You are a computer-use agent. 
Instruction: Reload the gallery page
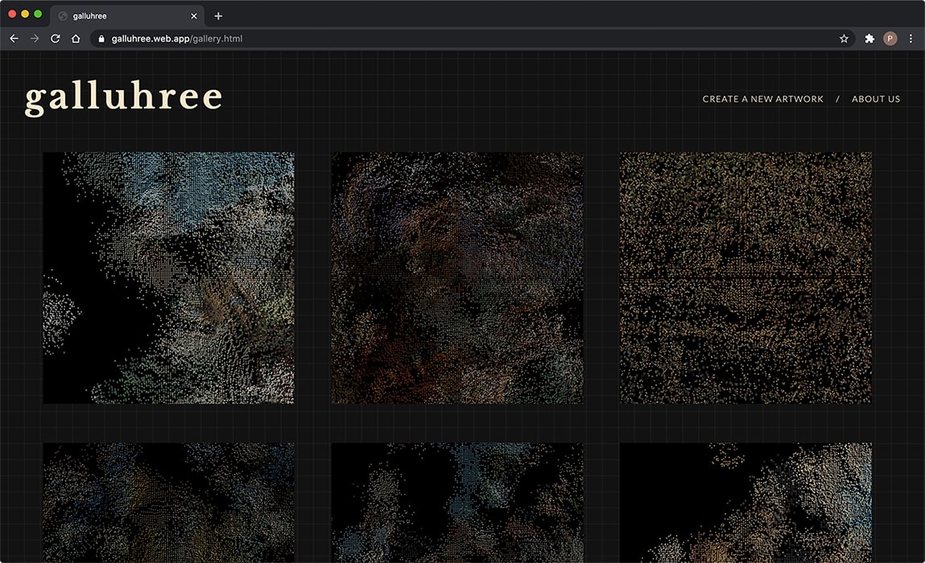point(55,39)
